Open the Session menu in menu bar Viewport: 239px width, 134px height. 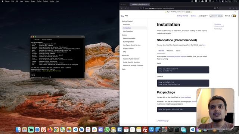point(27,1)
